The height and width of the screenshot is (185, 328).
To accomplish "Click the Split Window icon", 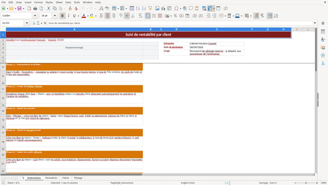I will pos(218,8).
